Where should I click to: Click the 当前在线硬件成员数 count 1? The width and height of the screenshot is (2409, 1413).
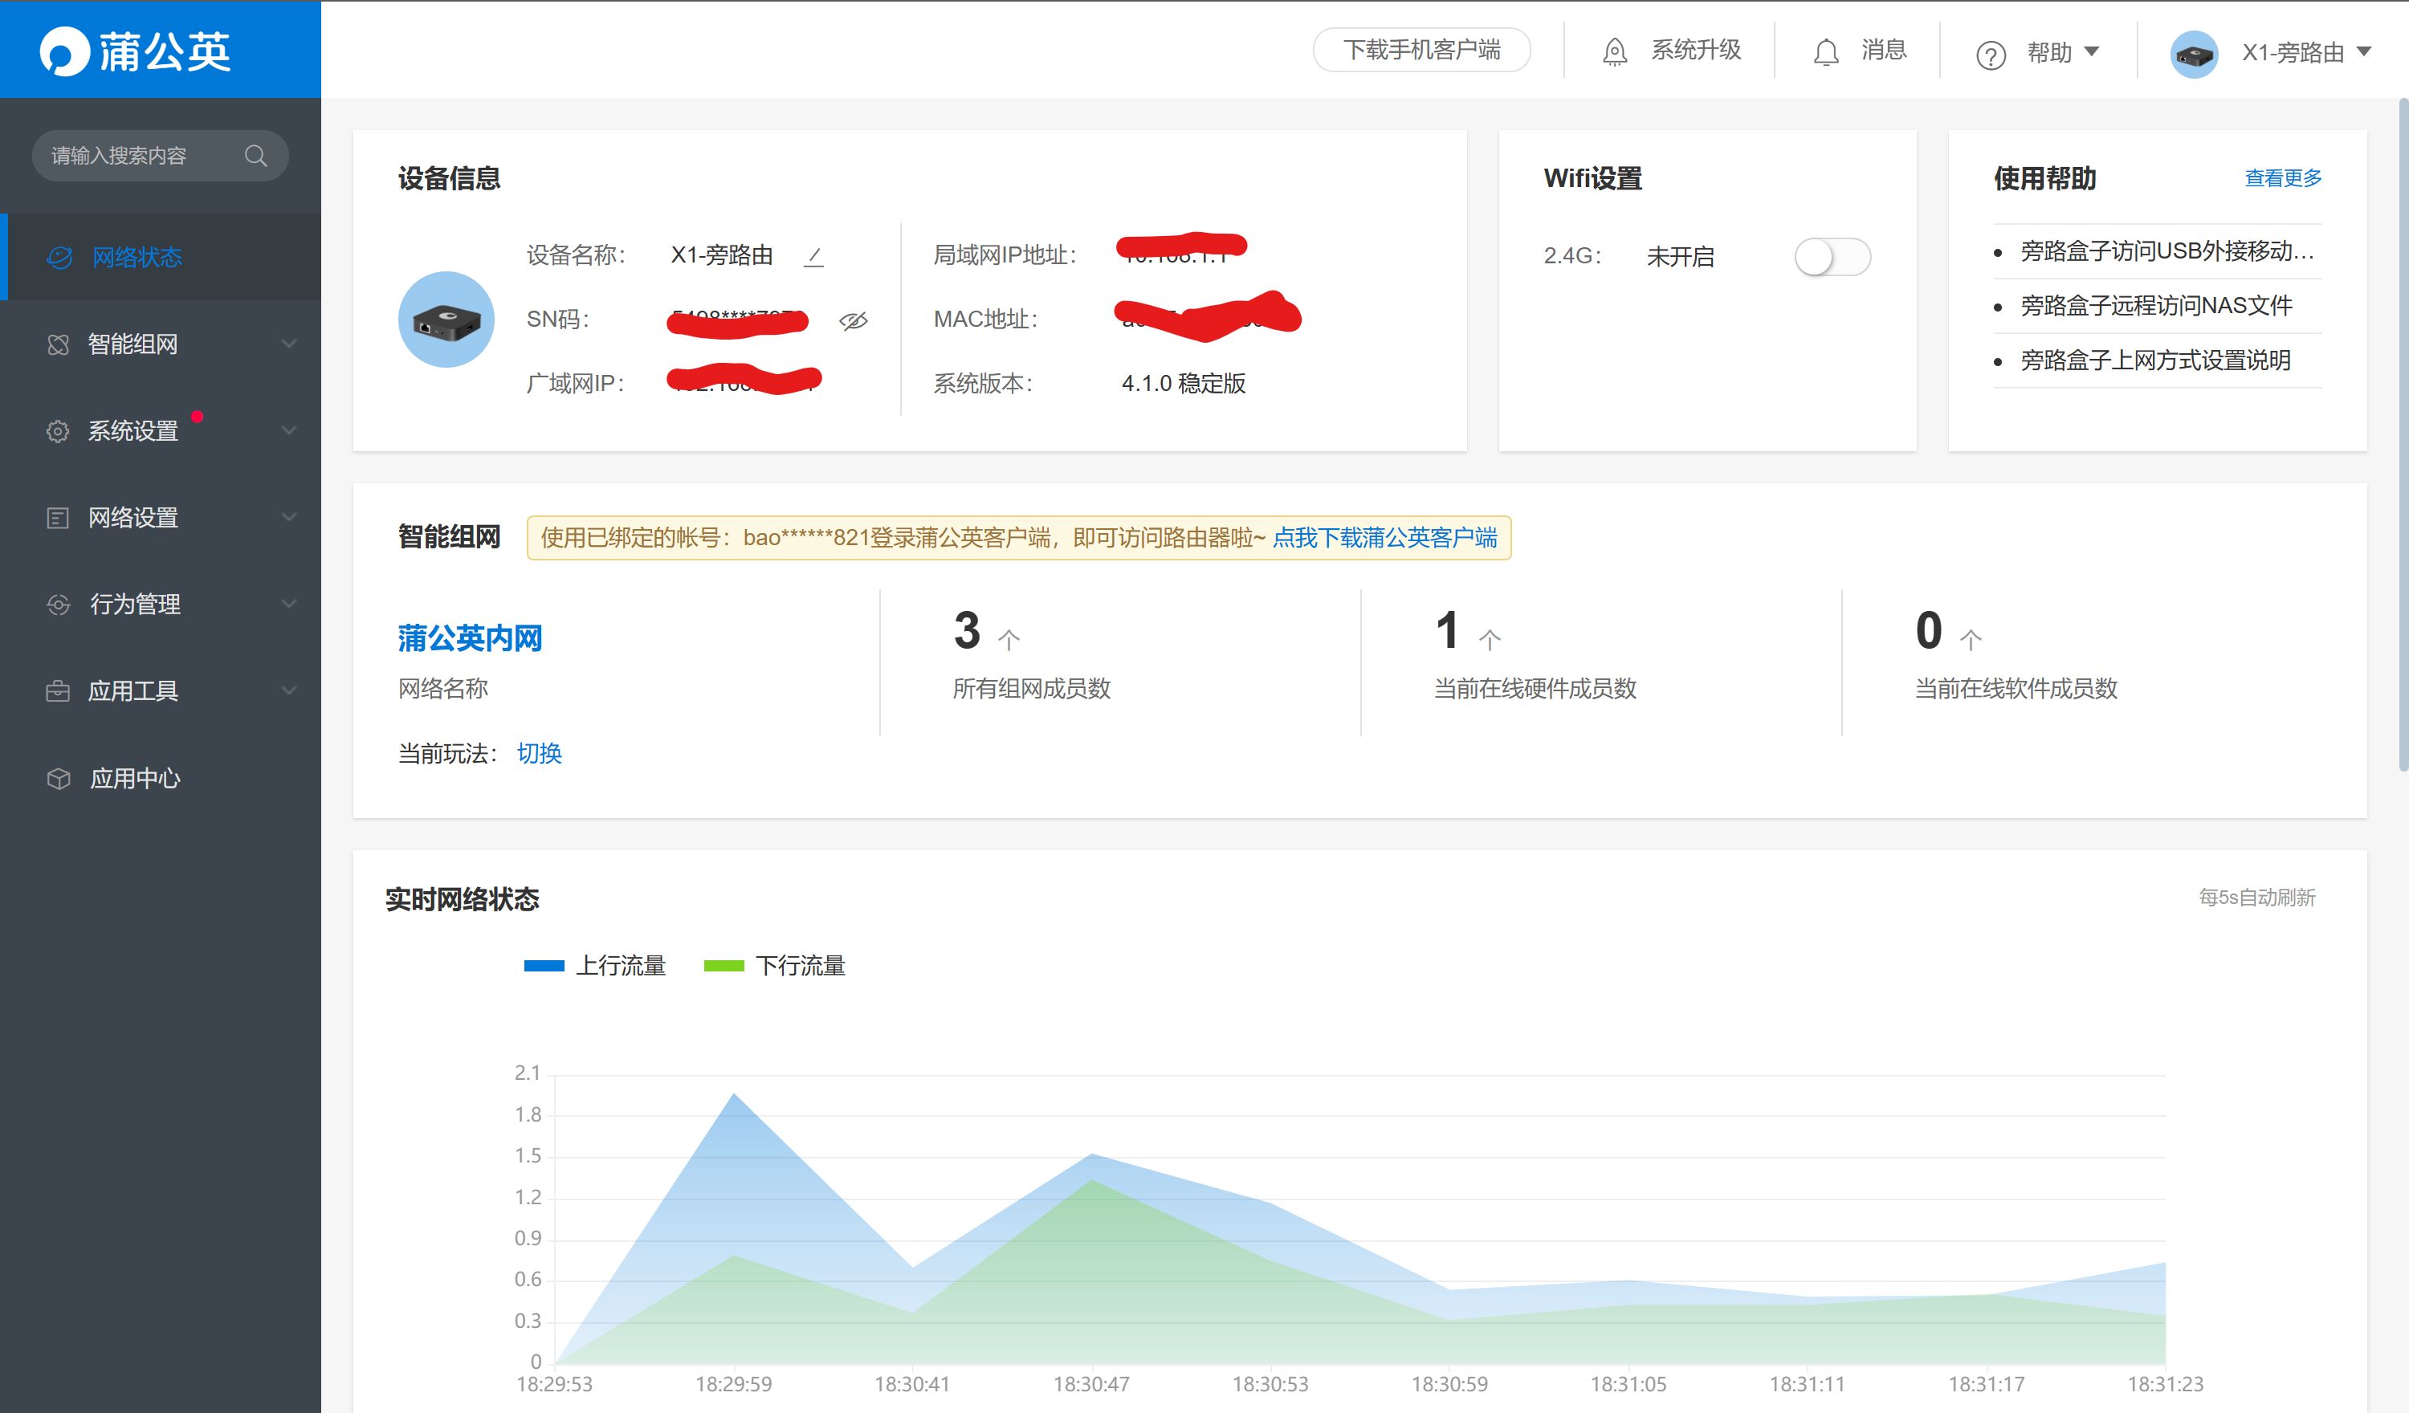pos(1447,631)
